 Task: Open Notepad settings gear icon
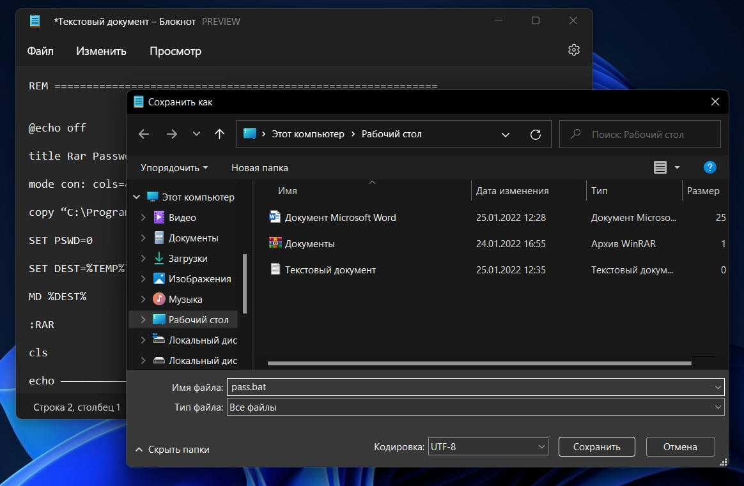(x=573, y=50)
